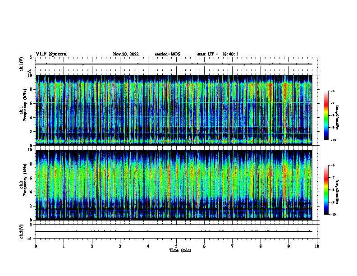Viewport: 357px width, 276px height.
Task: Click the "2" kHz tick on ch.2 frequency axis
Action: [x=32, y=206]
